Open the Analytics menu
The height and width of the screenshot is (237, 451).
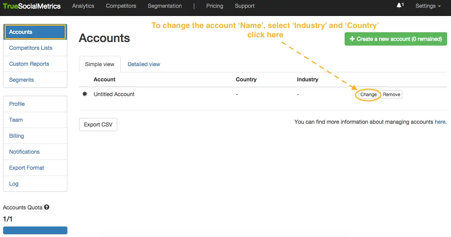(83, 6)
